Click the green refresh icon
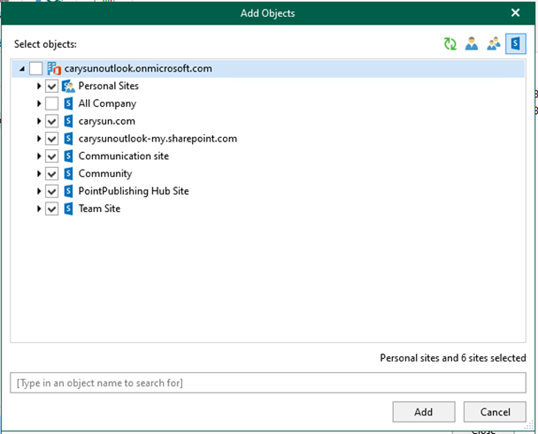This screenshot has width=538, height=434. (x=450, y=44)
